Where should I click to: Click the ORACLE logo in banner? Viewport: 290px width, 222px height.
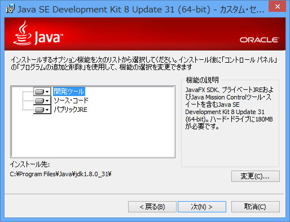click(259, 40)
